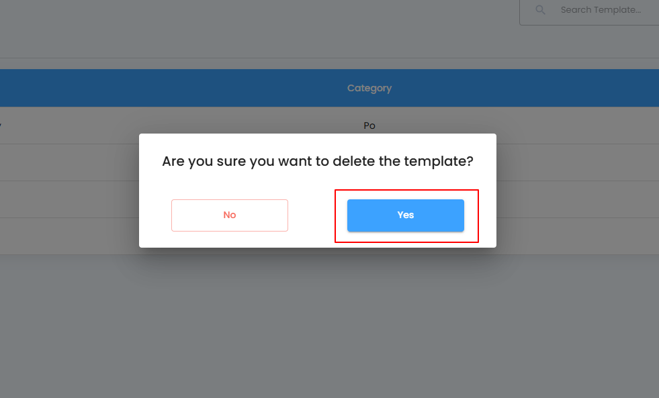Click dimmed area above table header
Viewport: 659px width, 398px height.
[x=252, y=30]
